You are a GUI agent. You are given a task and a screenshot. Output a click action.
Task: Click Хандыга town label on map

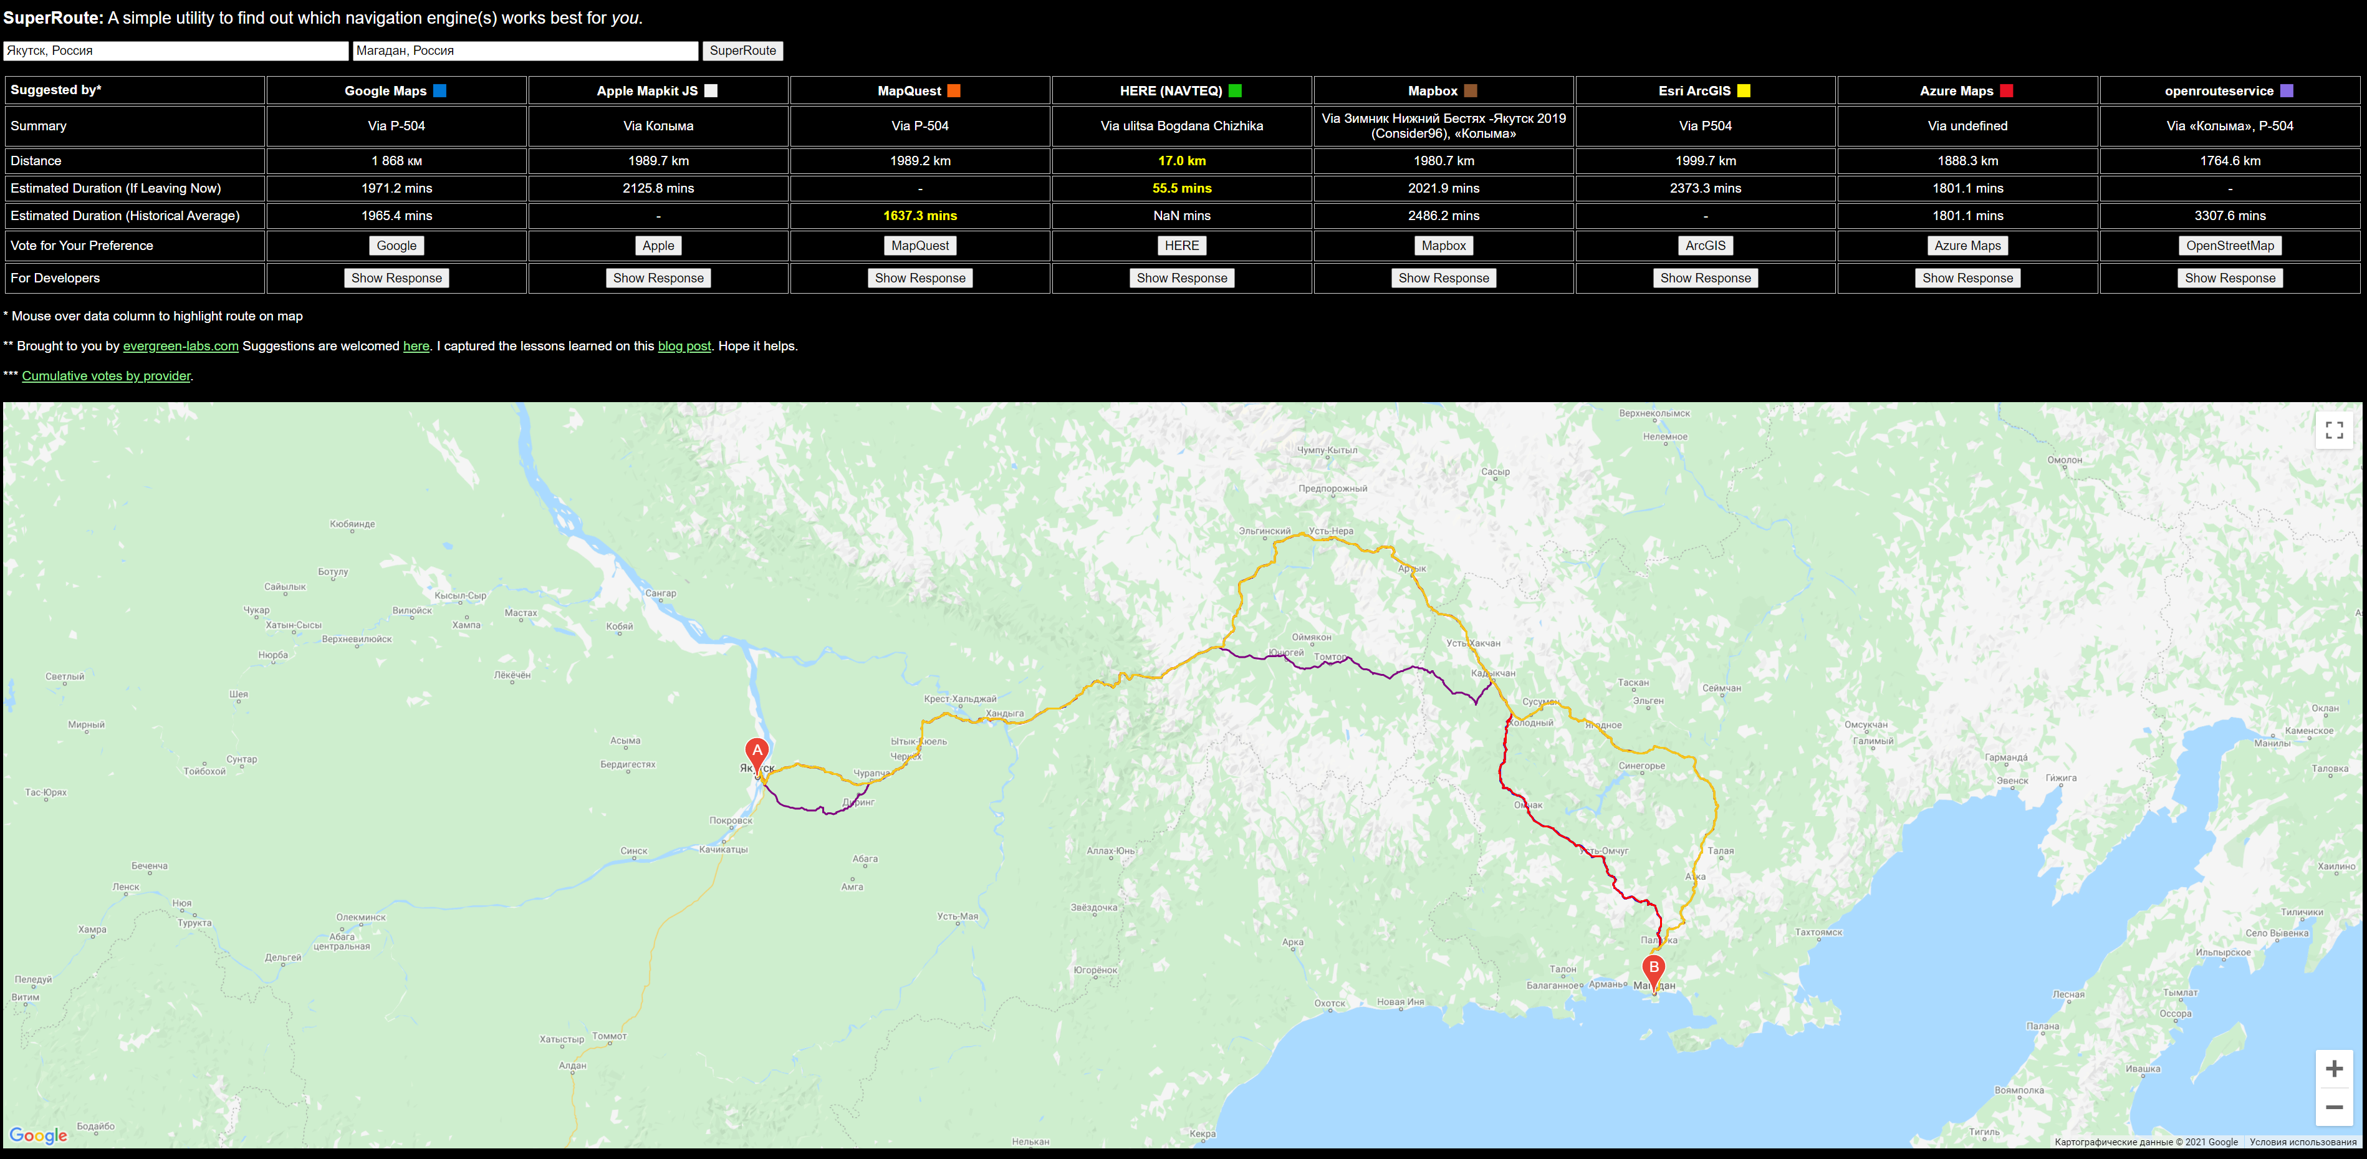(x=1004, y=713)
